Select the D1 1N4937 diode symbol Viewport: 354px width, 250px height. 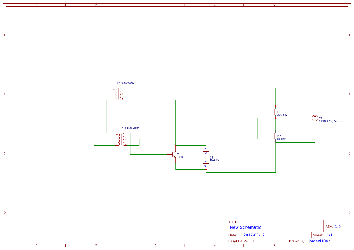point(206,158)
